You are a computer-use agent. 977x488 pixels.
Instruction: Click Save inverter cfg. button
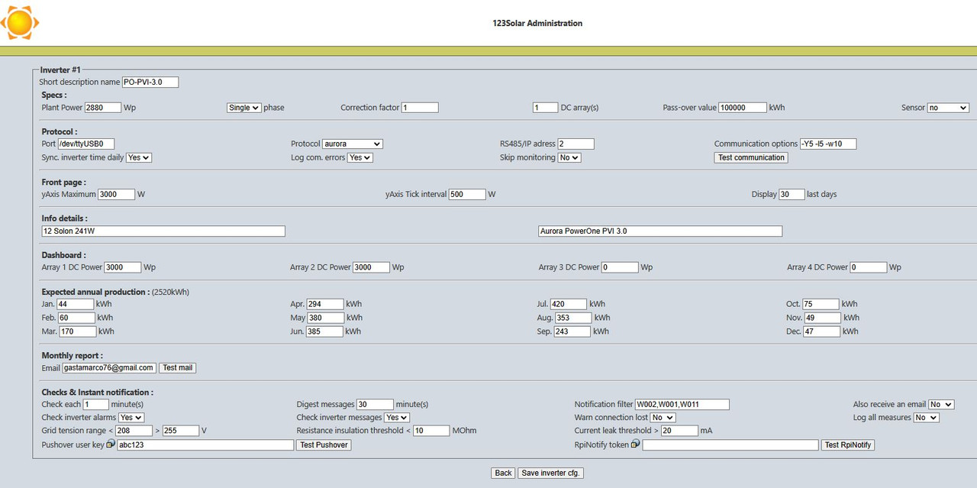pyautogui.click(x=550, y=473)
